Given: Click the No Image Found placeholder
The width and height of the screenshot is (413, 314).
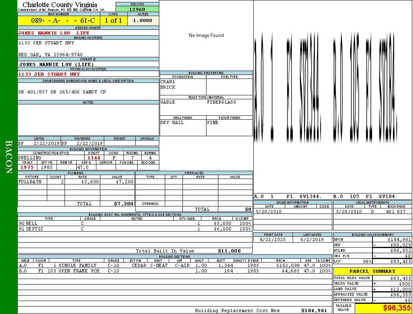Looking at the screenshot, I should click(x=206, y=35).
